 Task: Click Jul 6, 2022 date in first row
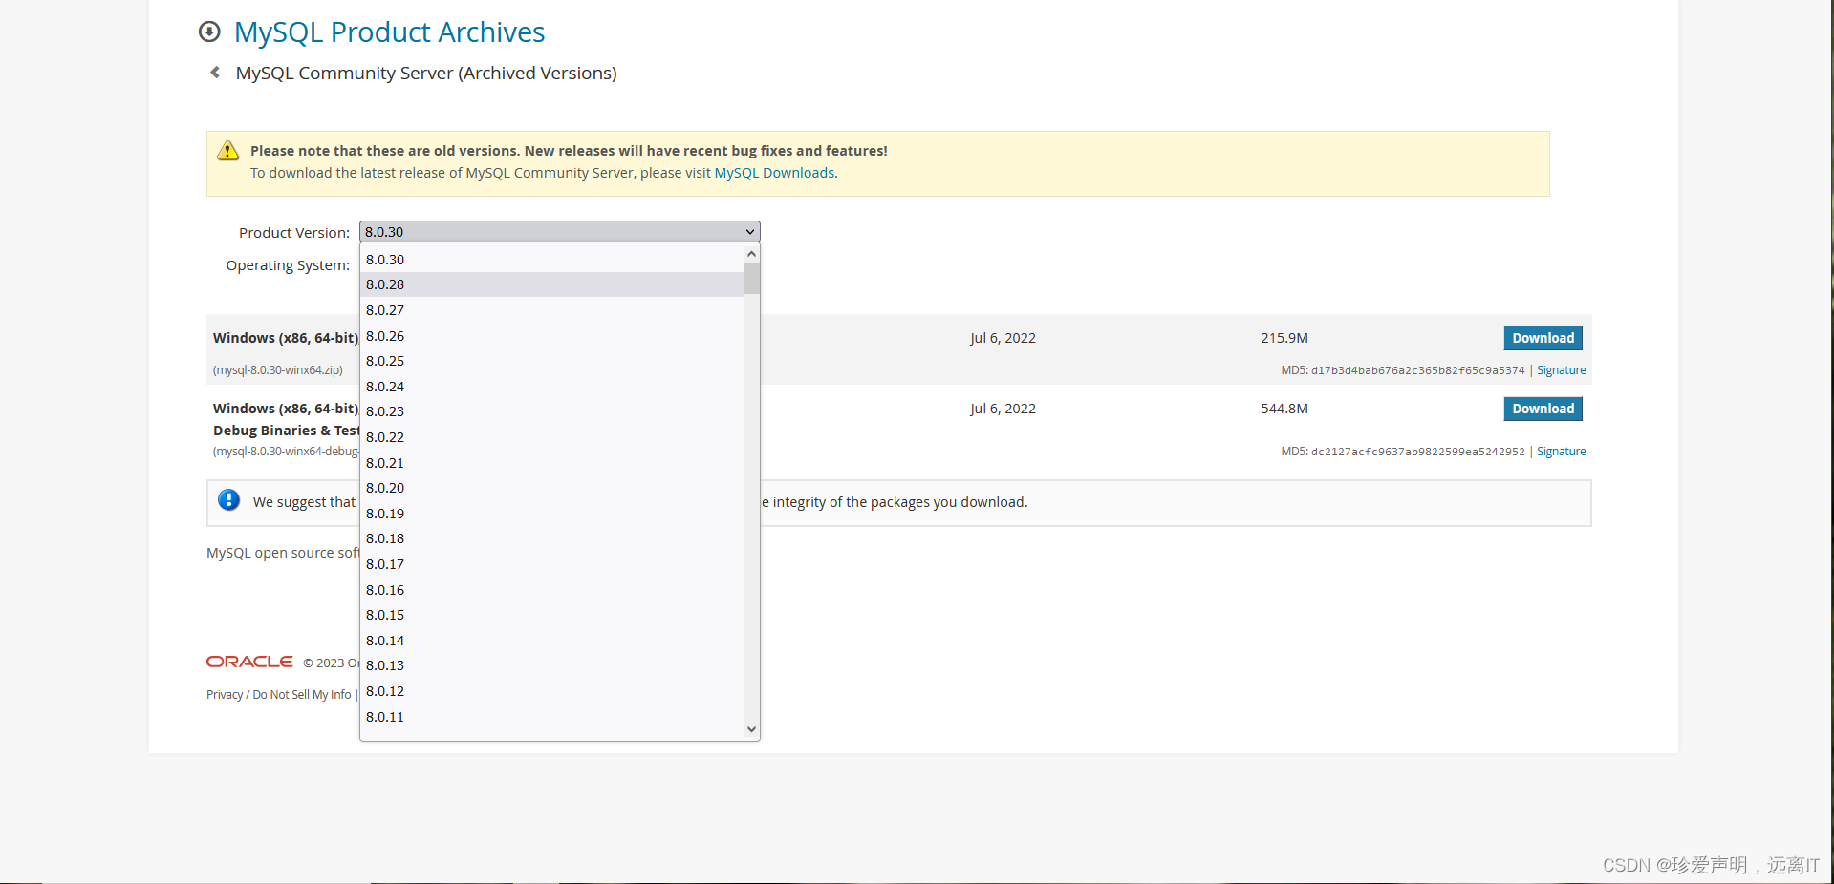pyautogui.click(x=1003, y=338)
